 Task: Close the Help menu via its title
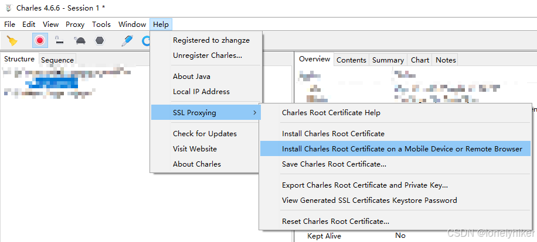point(161,24)
